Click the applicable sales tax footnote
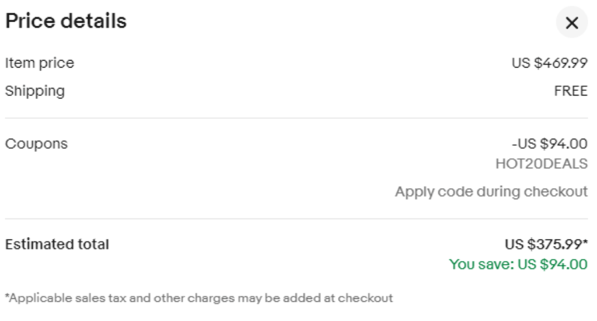The height and width of the screenshot is (321, 597). 199,298
